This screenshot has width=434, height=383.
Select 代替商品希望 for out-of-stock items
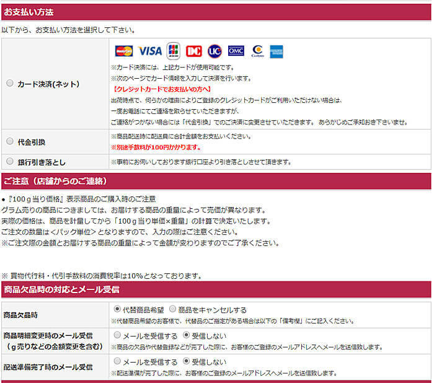click(117, 309)
